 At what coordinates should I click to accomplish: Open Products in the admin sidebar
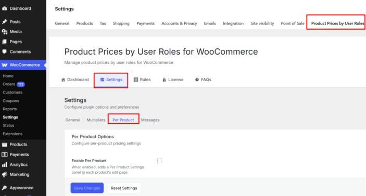pos(18,145)
